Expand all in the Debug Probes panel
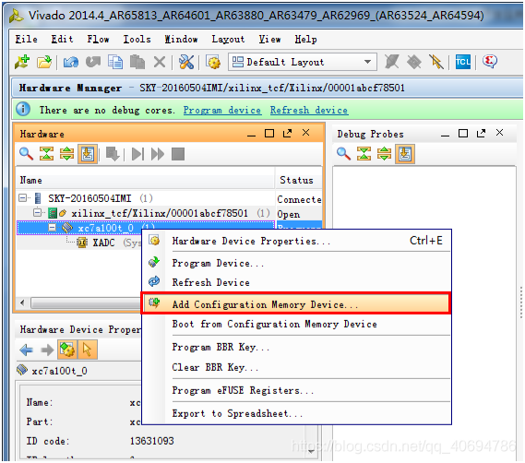This screenshot has width=525, height=463. (x=385, y=154)
